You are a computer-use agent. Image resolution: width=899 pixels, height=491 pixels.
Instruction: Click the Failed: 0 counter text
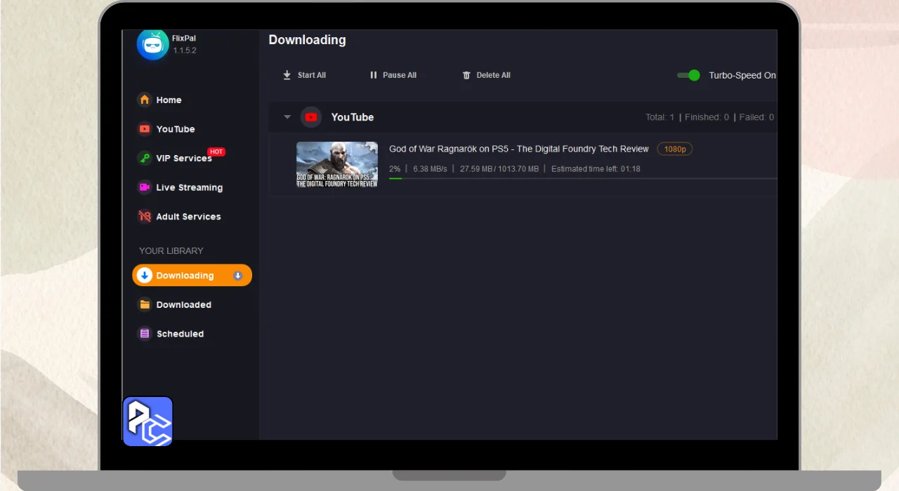click(756, 117)
